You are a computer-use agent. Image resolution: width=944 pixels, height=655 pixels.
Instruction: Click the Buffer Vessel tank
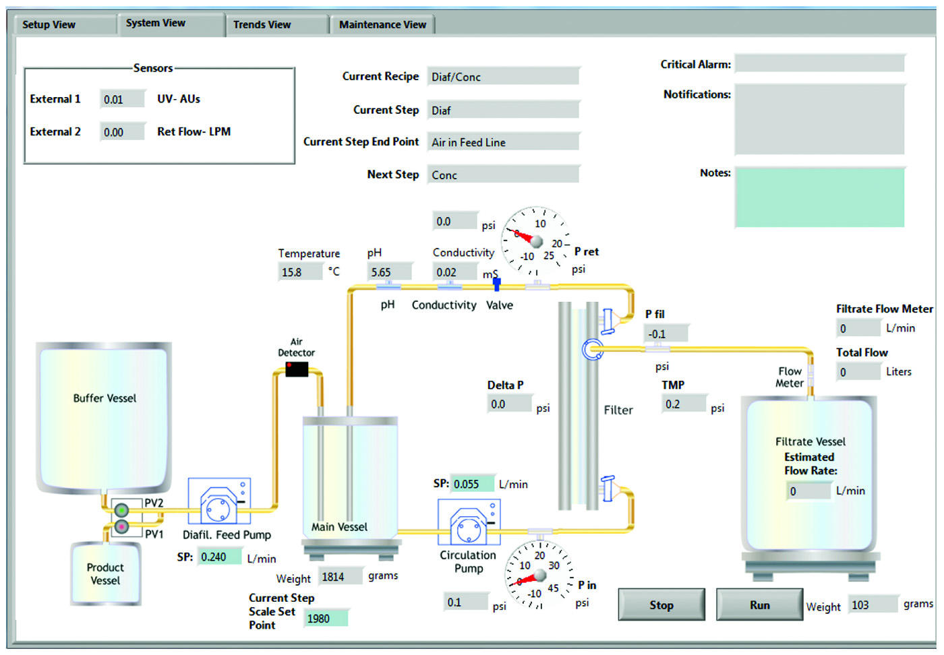[104, 416]
